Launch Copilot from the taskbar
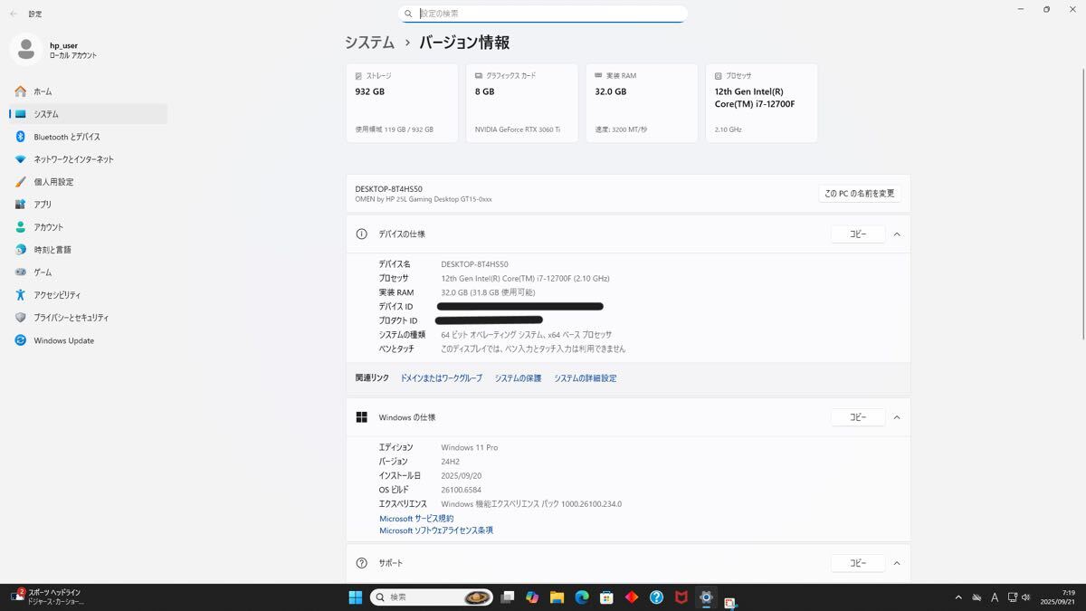 [532, 597]
